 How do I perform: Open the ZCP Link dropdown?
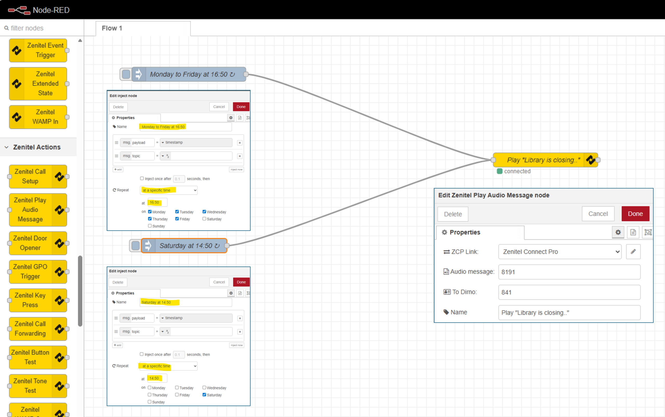pos(560,251)
